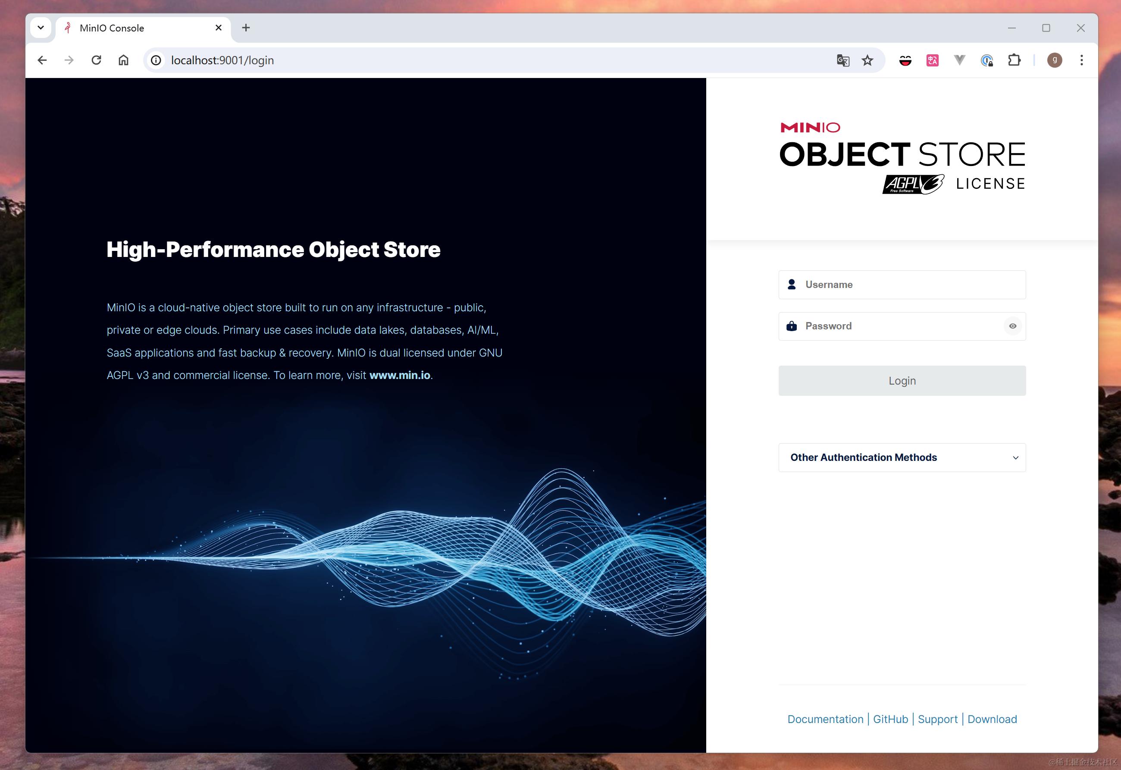Open the user profile avatar
This screenshot has height=770, width=1121.
click(1055, 60)
